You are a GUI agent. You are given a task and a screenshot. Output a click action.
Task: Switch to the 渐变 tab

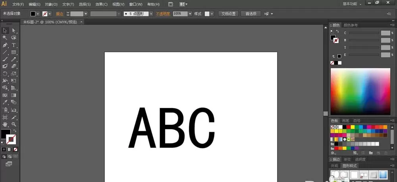point(347,159)
